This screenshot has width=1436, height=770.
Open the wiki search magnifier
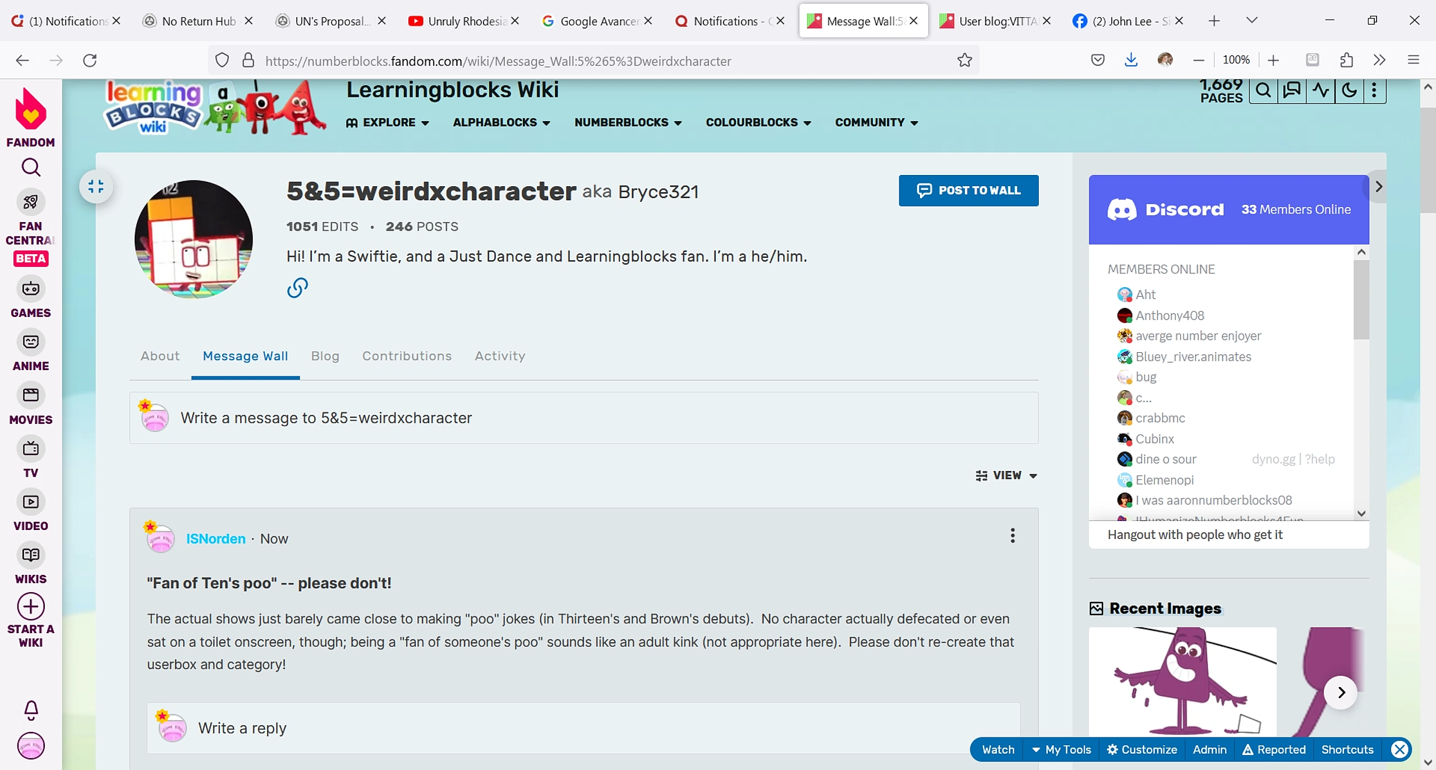pyautogui.click(x=1263, y=90)
